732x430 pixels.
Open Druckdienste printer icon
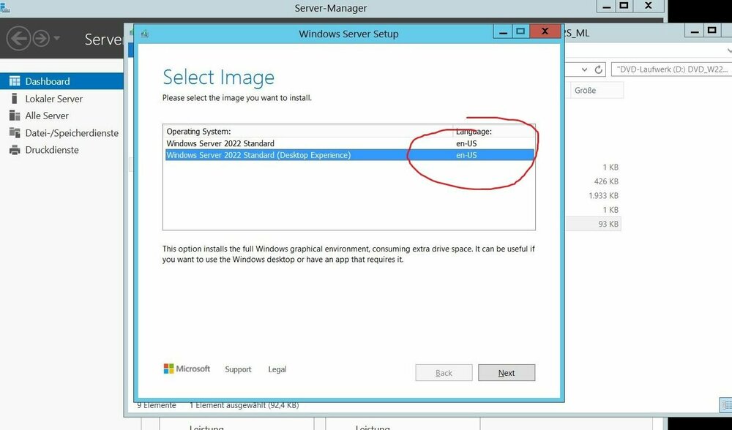point(13,150)
